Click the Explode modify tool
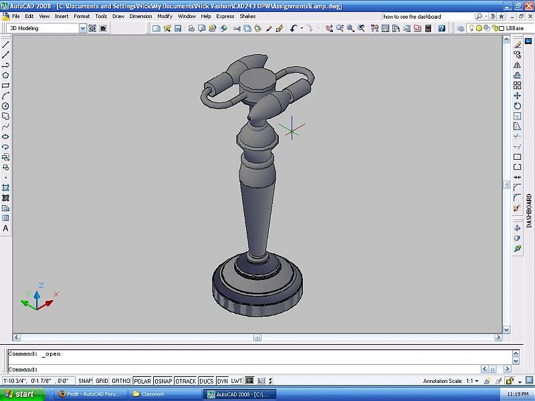The height and width of the screenshot is (401, 535). (518, 208)
